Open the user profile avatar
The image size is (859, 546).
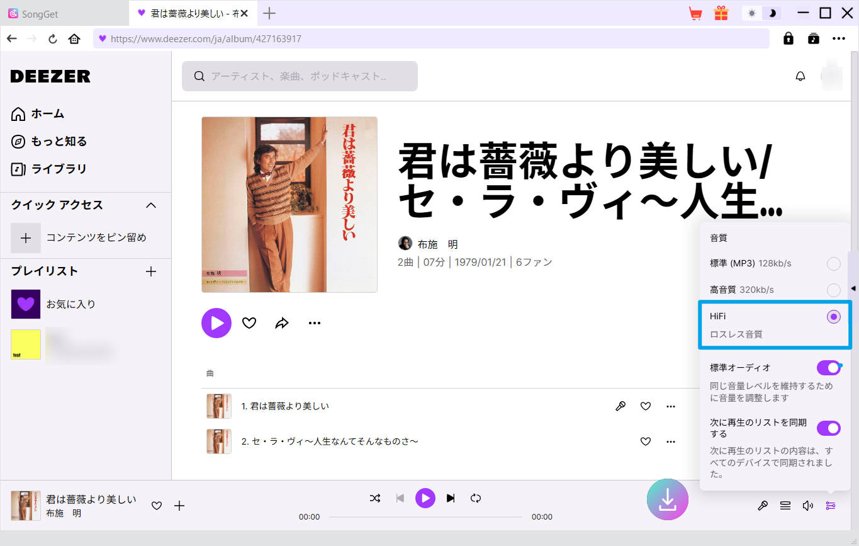coord(831,76)
